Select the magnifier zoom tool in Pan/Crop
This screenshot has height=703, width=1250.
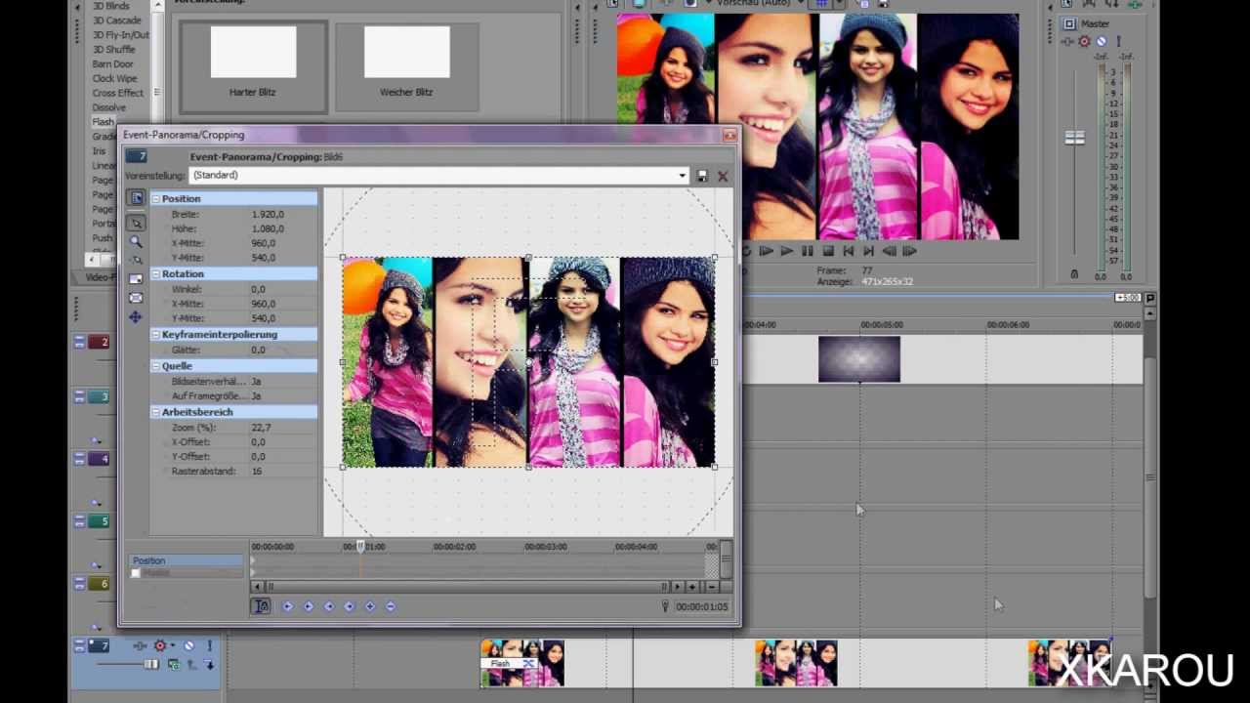(136, 241)
